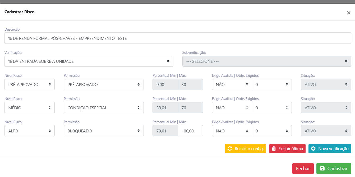Open the CONDIÇÃO ESPECIAL Permissão dropdown
The height and width of the screenshot is (177, 355).
tap(104, 108)
